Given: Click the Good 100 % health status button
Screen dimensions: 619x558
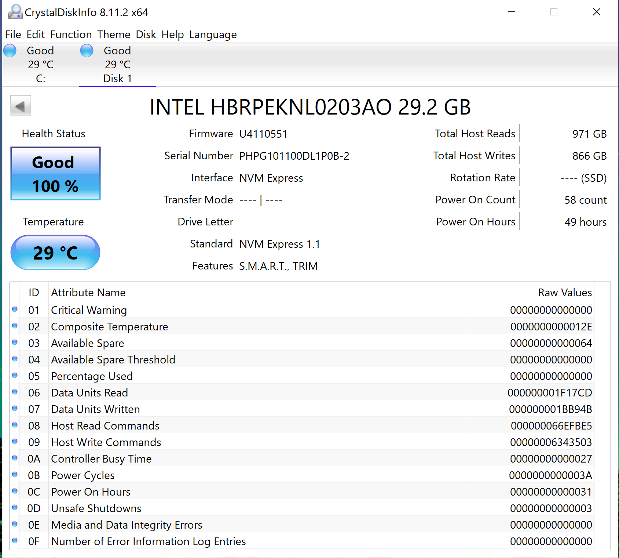Looking at the screenshot, I should (55, 174).
